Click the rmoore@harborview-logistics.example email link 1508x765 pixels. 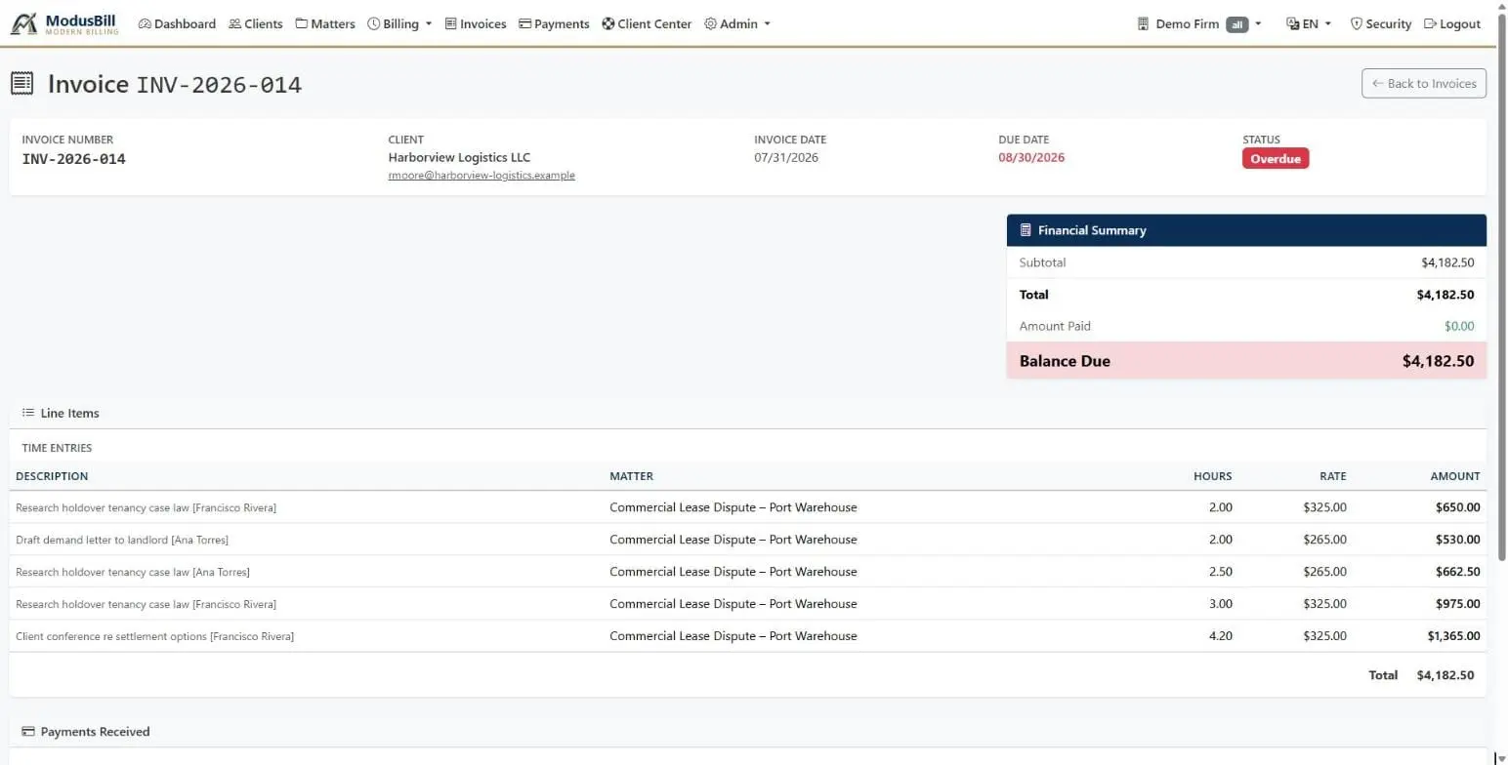(482, 176)
